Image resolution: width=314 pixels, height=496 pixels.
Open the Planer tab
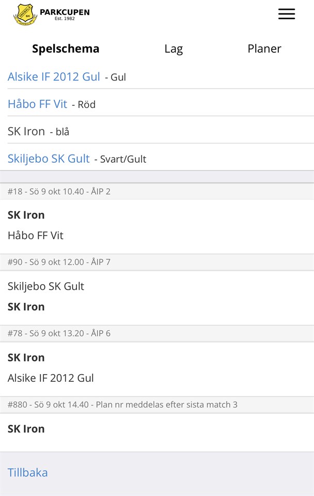coord(264,49)
